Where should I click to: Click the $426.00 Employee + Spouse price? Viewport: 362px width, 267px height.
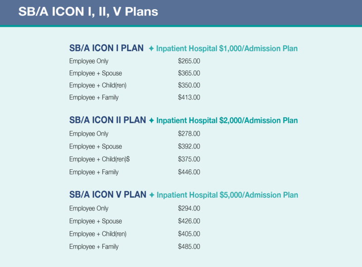pos(189,221)
